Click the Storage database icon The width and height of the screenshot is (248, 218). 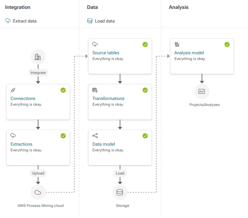120,192
